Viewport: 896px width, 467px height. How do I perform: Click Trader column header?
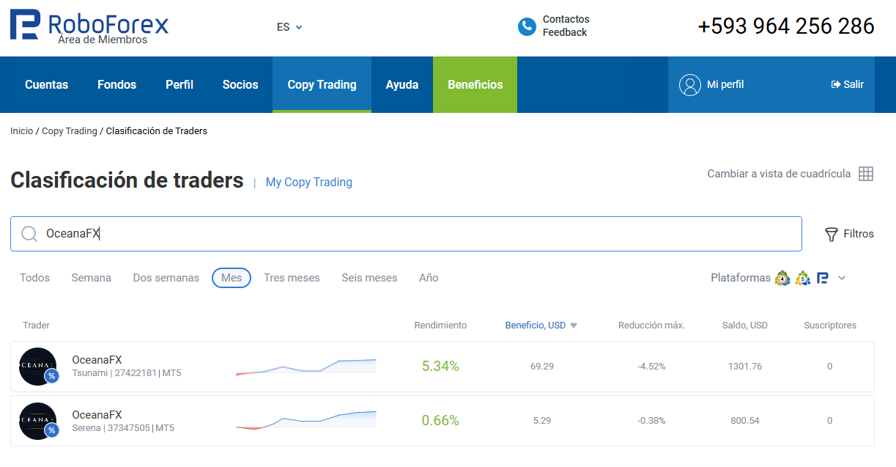[36, 326]
